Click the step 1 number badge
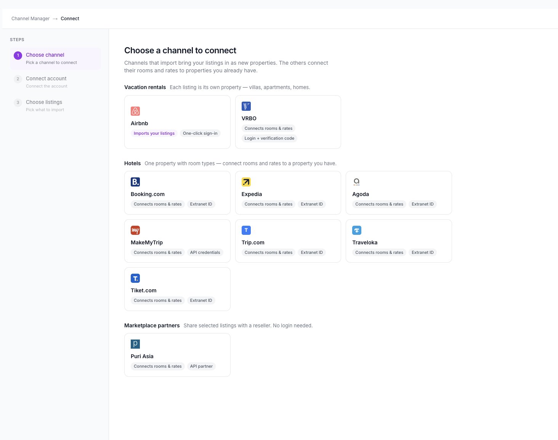 coord(18,56)
